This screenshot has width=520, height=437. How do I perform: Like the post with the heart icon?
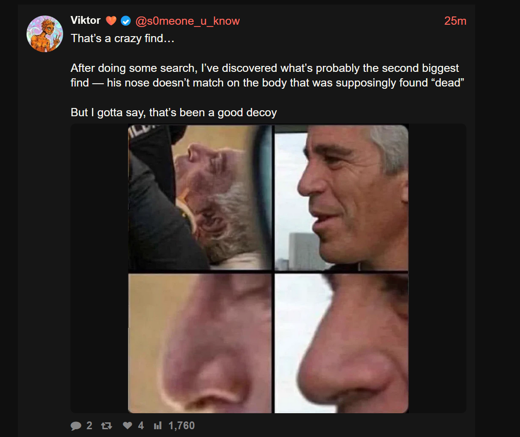pyautogui.click(x=127, y=426)
